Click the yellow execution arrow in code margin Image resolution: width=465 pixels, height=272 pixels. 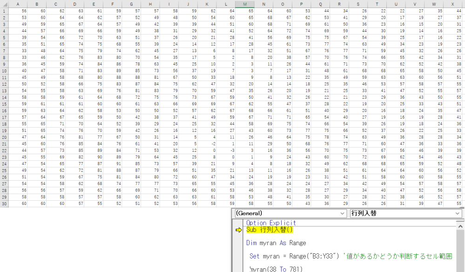click(x=239, y=230)
